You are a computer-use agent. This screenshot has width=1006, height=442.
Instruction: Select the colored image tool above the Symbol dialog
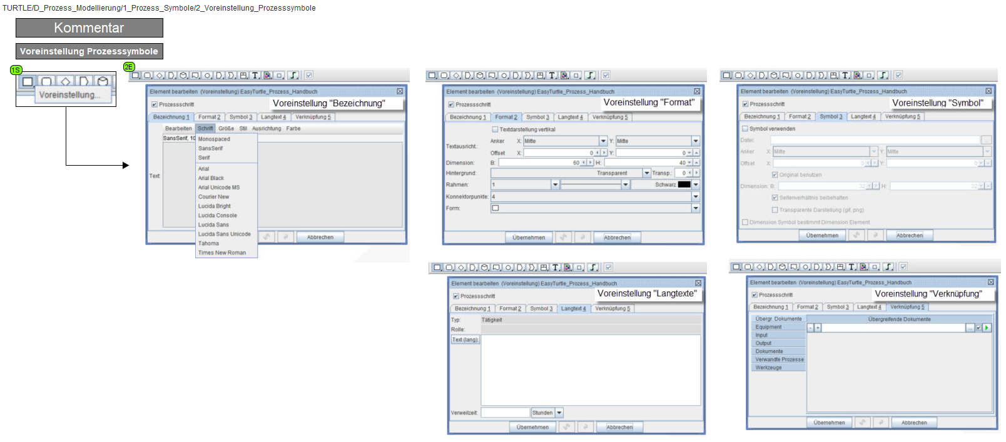pos(858,76)
